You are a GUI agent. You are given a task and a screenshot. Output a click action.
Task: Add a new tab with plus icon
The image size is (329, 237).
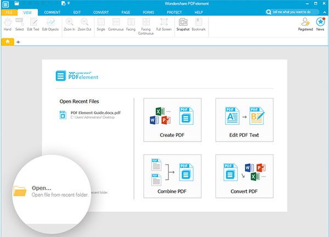18,42
